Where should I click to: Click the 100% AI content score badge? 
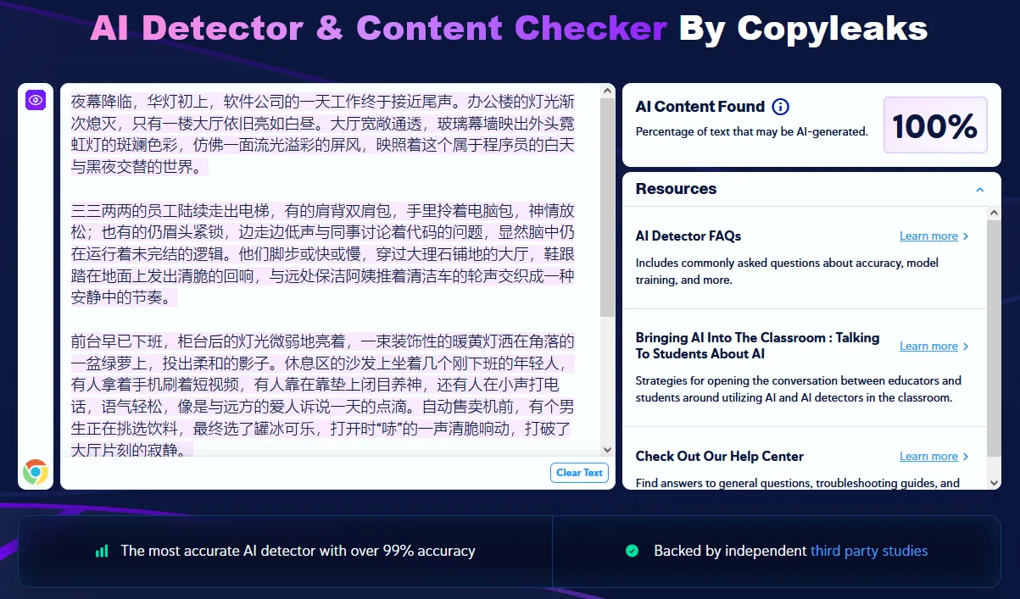(935, 125)
